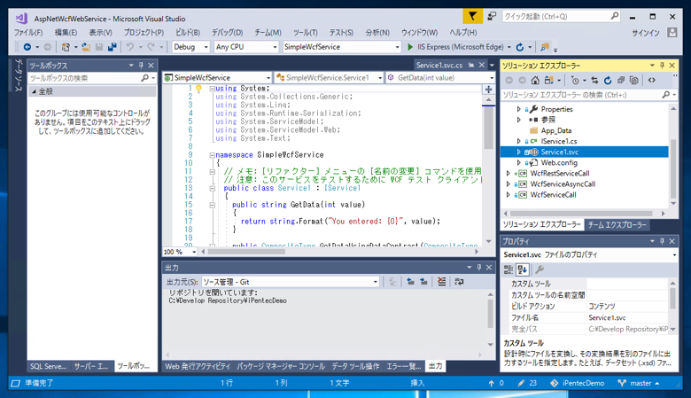Click the feedback icon beside Quick Launch
Screen dimensions: 691x398
pos(492,16)
